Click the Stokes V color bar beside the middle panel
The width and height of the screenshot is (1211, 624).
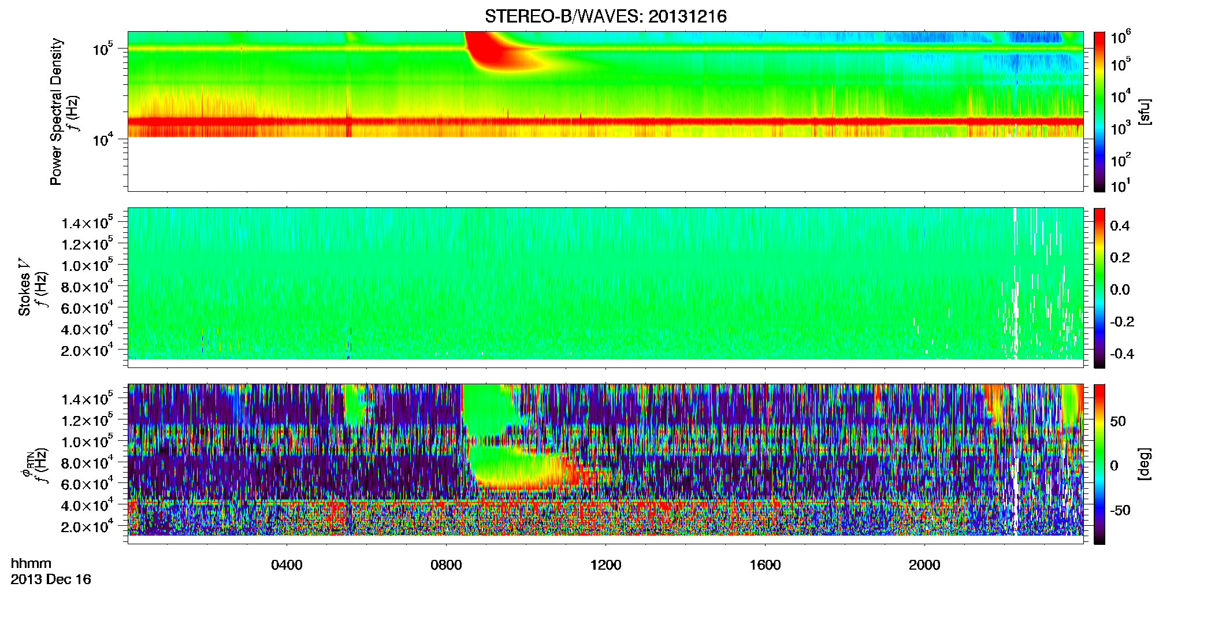pyautogui.click(x=1099, y=288)
